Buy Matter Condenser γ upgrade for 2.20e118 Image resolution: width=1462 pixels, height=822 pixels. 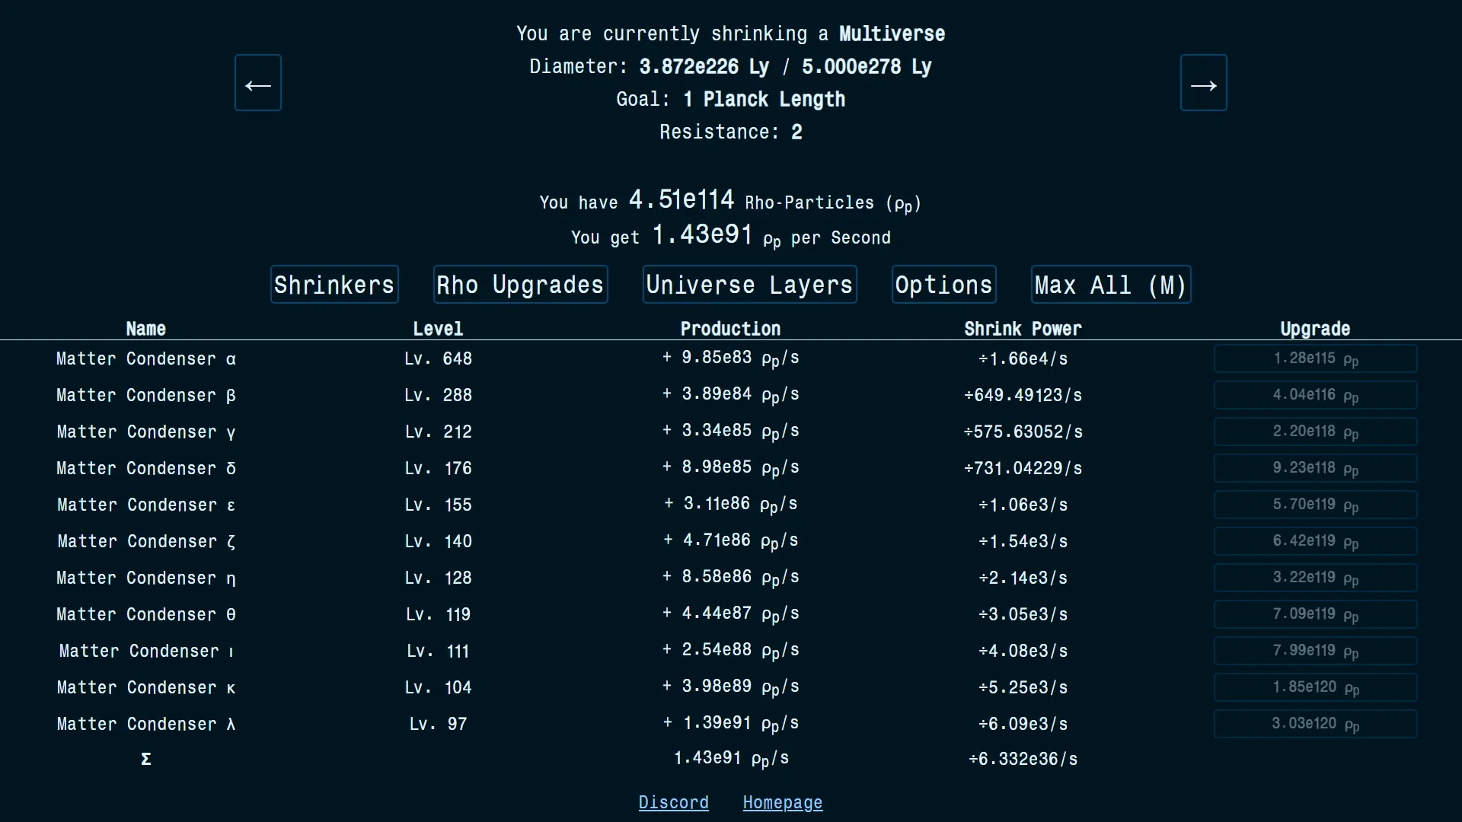pyautogui.click(x=1315, y=432)
